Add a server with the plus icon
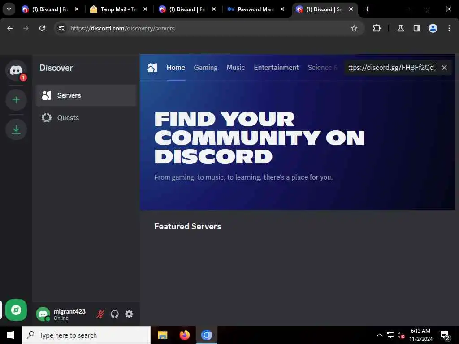The height and width of the screenshot is (344, 459). pos(16,100)
